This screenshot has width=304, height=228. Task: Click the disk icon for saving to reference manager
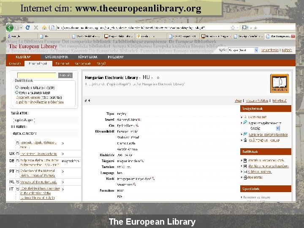point(245,166)
